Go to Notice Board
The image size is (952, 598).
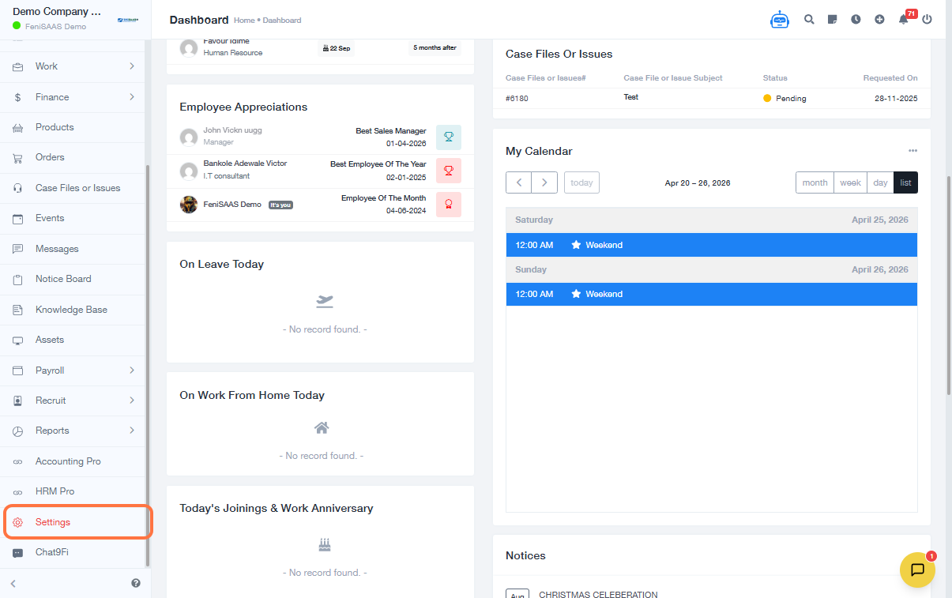pyautogui.click(x=63, y=279)
